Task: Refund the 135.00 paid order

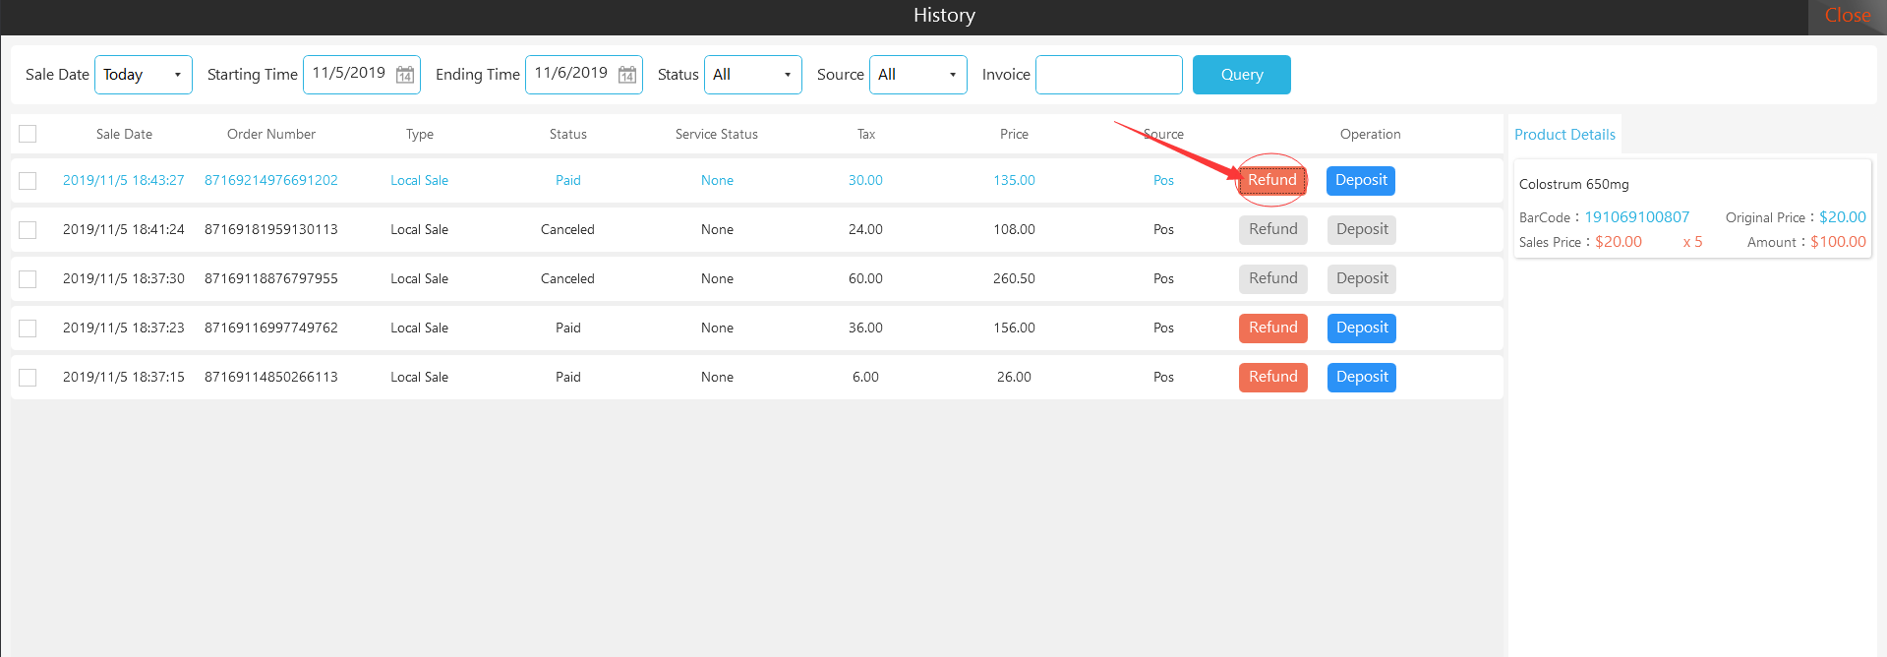Action: 1271,180
